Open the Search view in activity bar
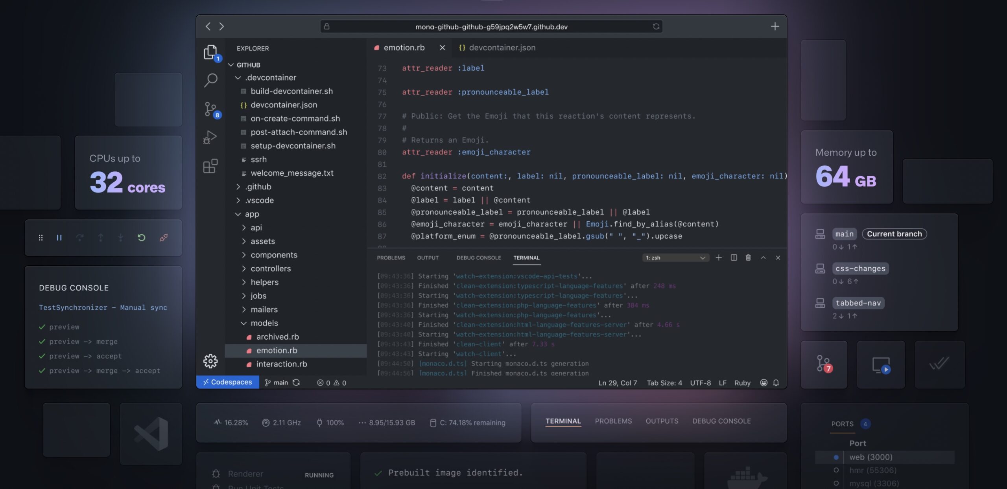The width and height of the screenshot is (1007, 489). pos(210,80)
